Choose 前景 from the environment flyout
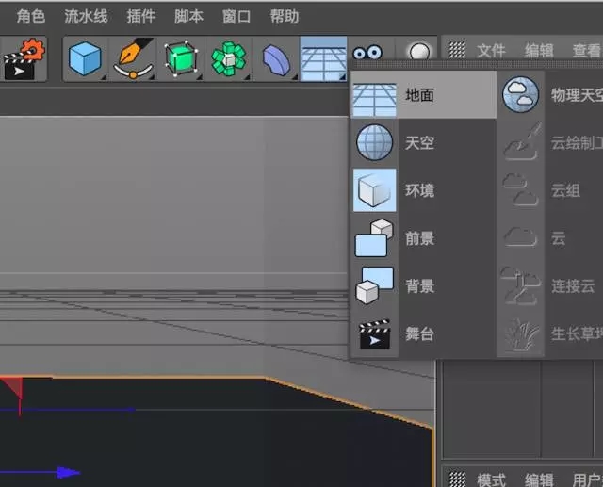The image size is (603, 487). [x=424, y=238]
